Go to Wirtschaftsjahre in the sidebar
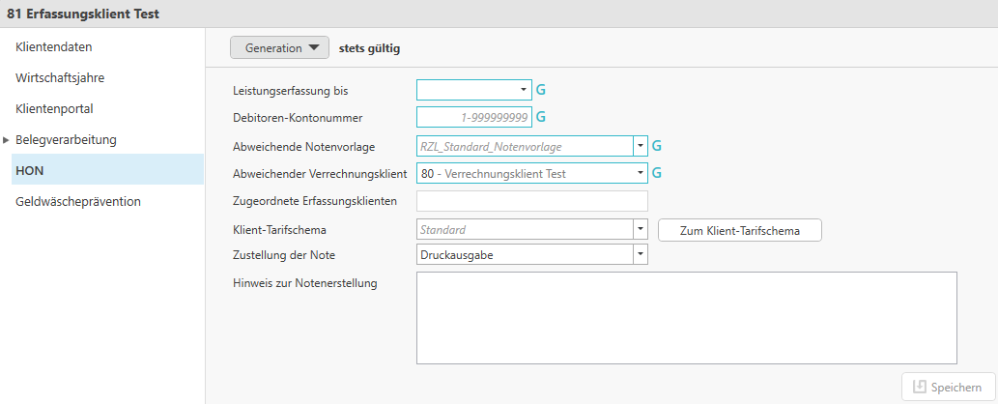The width and height of the screenshot is (998, 404). point(60,77)
